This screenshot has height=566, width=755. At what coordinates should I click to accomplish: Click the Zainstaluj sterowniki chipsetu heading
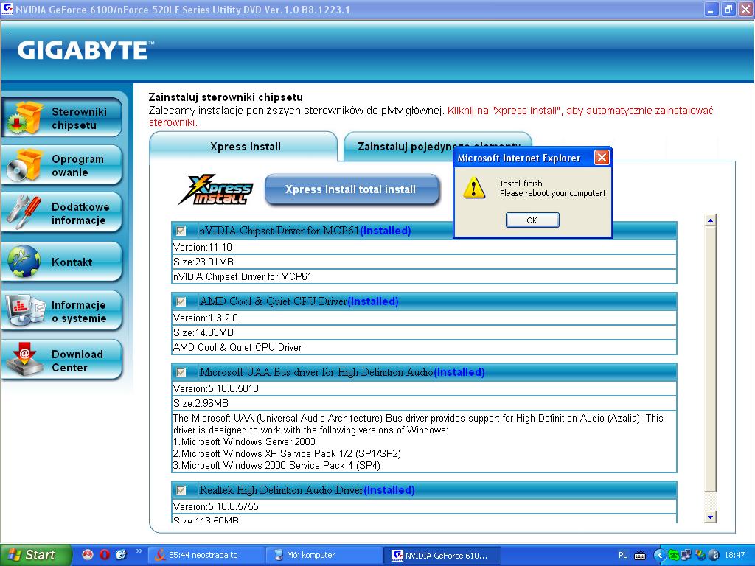tap(226, 97)
